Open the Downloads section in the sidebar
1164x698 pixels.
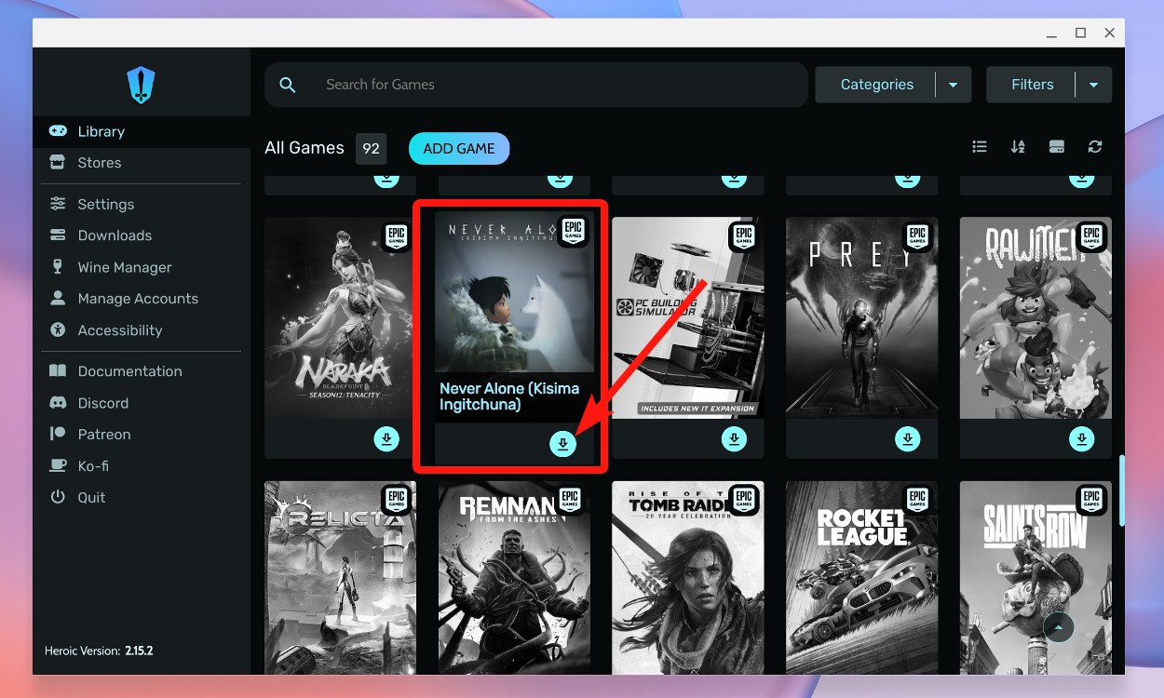pos(115,235)
